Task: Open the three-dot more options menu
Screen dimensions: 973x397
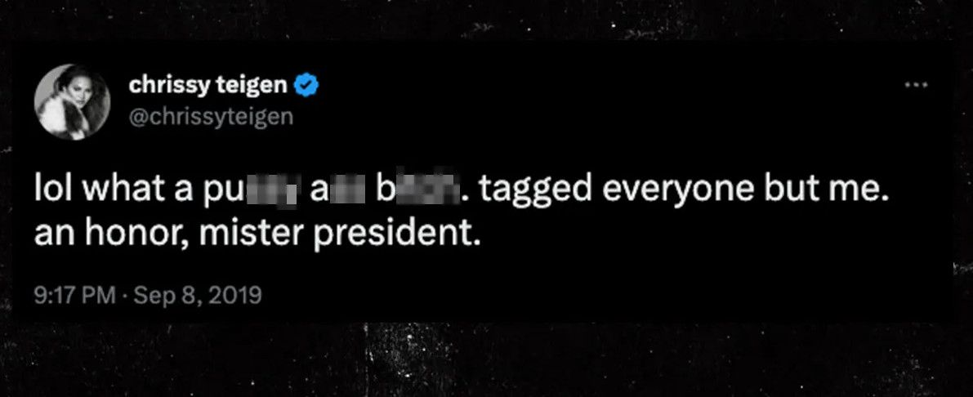Action: pos(915,86)
